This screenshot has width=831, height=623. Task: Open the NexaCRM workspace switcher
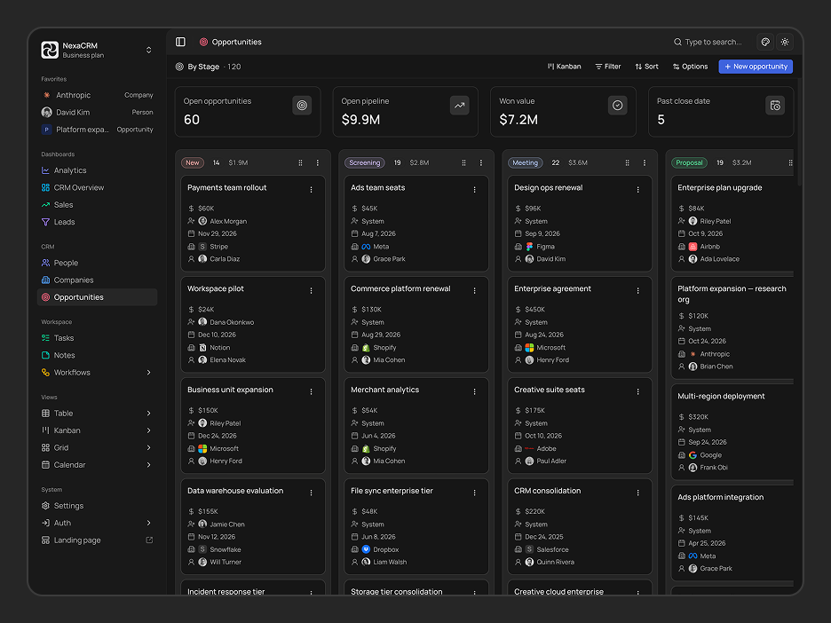coord(149,50)
